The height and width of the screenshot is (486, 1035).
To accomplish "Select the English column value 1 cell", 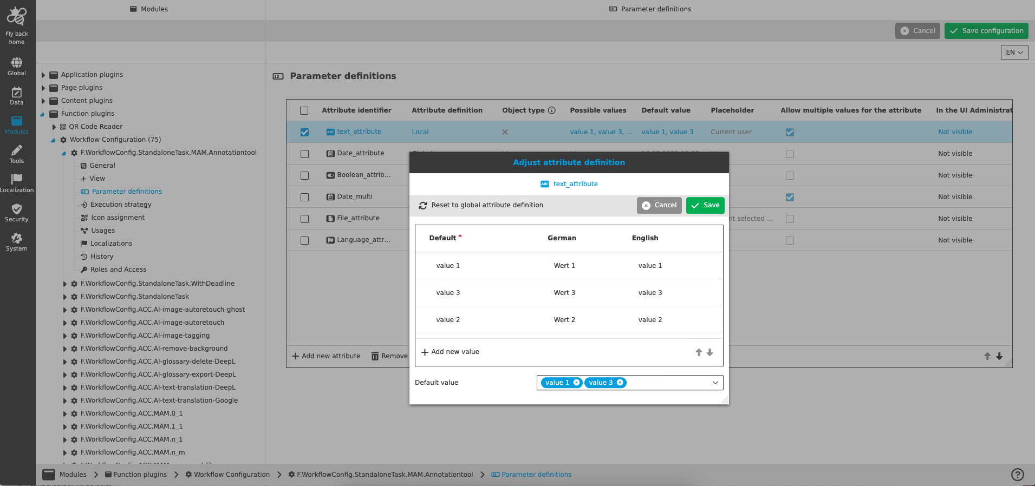I will (650, 266).
